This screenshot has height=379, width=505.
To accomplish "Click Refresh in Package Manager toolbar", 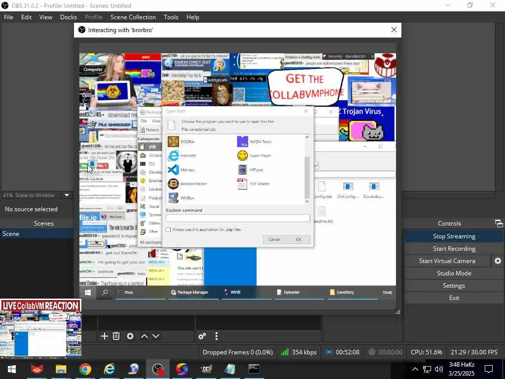I will pos(149,130).
